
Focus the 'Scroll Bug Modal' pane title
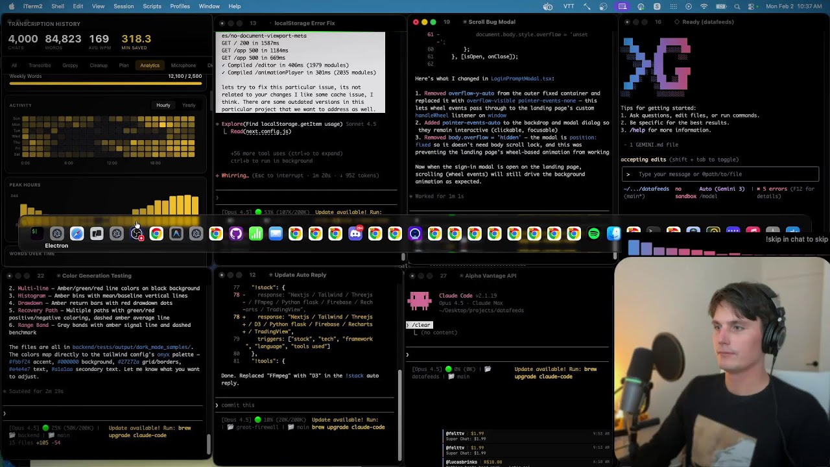(x=492, y=22)
